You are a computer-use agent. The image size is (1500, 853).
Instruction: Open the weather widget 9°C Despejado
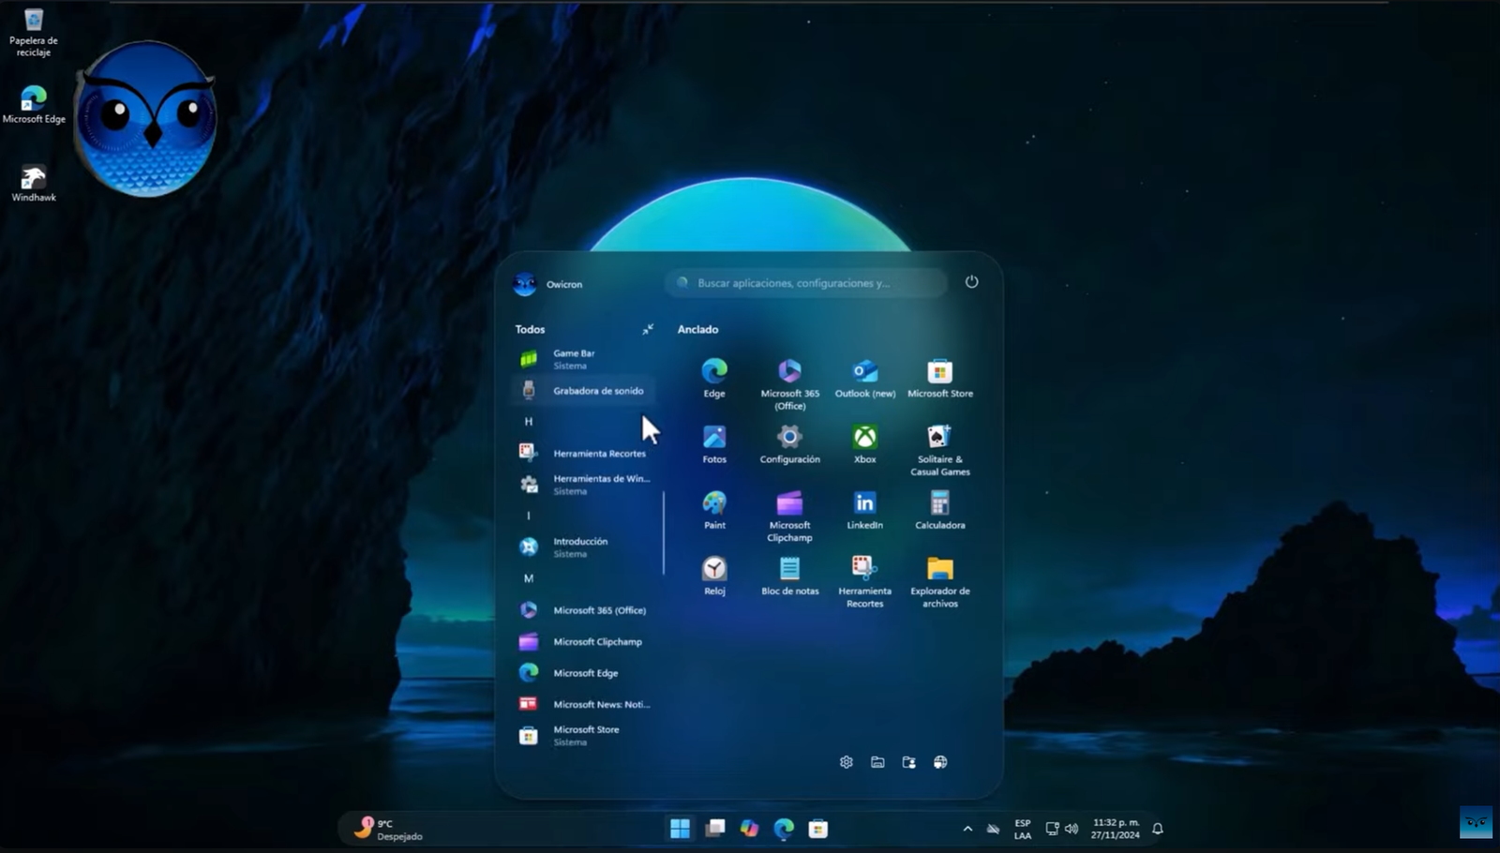388,830
